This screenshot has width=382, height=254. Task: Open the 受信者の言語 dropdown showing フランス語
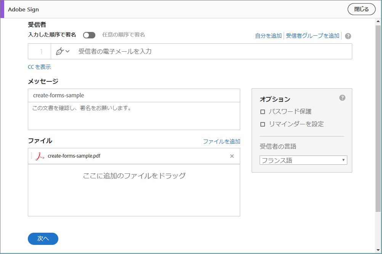point(303,160)
